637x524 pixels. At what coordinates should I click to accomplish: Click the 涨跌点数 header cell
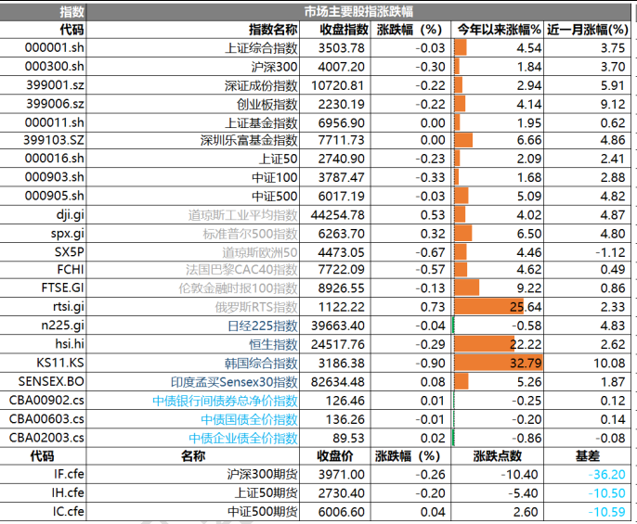click(498, 455)
